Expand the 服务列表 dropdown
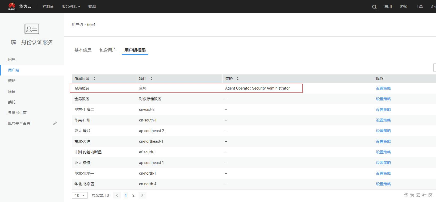The height and width of the screenshot is (202, 436). click(71, 6)
